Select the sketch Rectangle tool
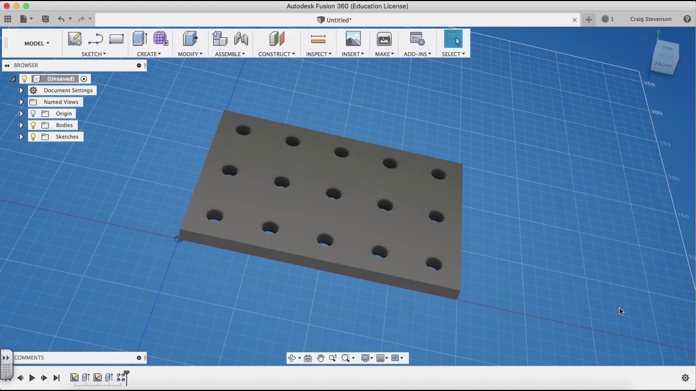696x391 pixels. 116,39
